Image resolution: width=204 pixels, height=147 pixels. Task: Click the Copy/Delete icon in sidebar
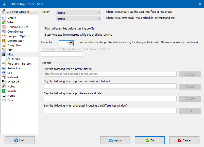click(x=4, y=32)
